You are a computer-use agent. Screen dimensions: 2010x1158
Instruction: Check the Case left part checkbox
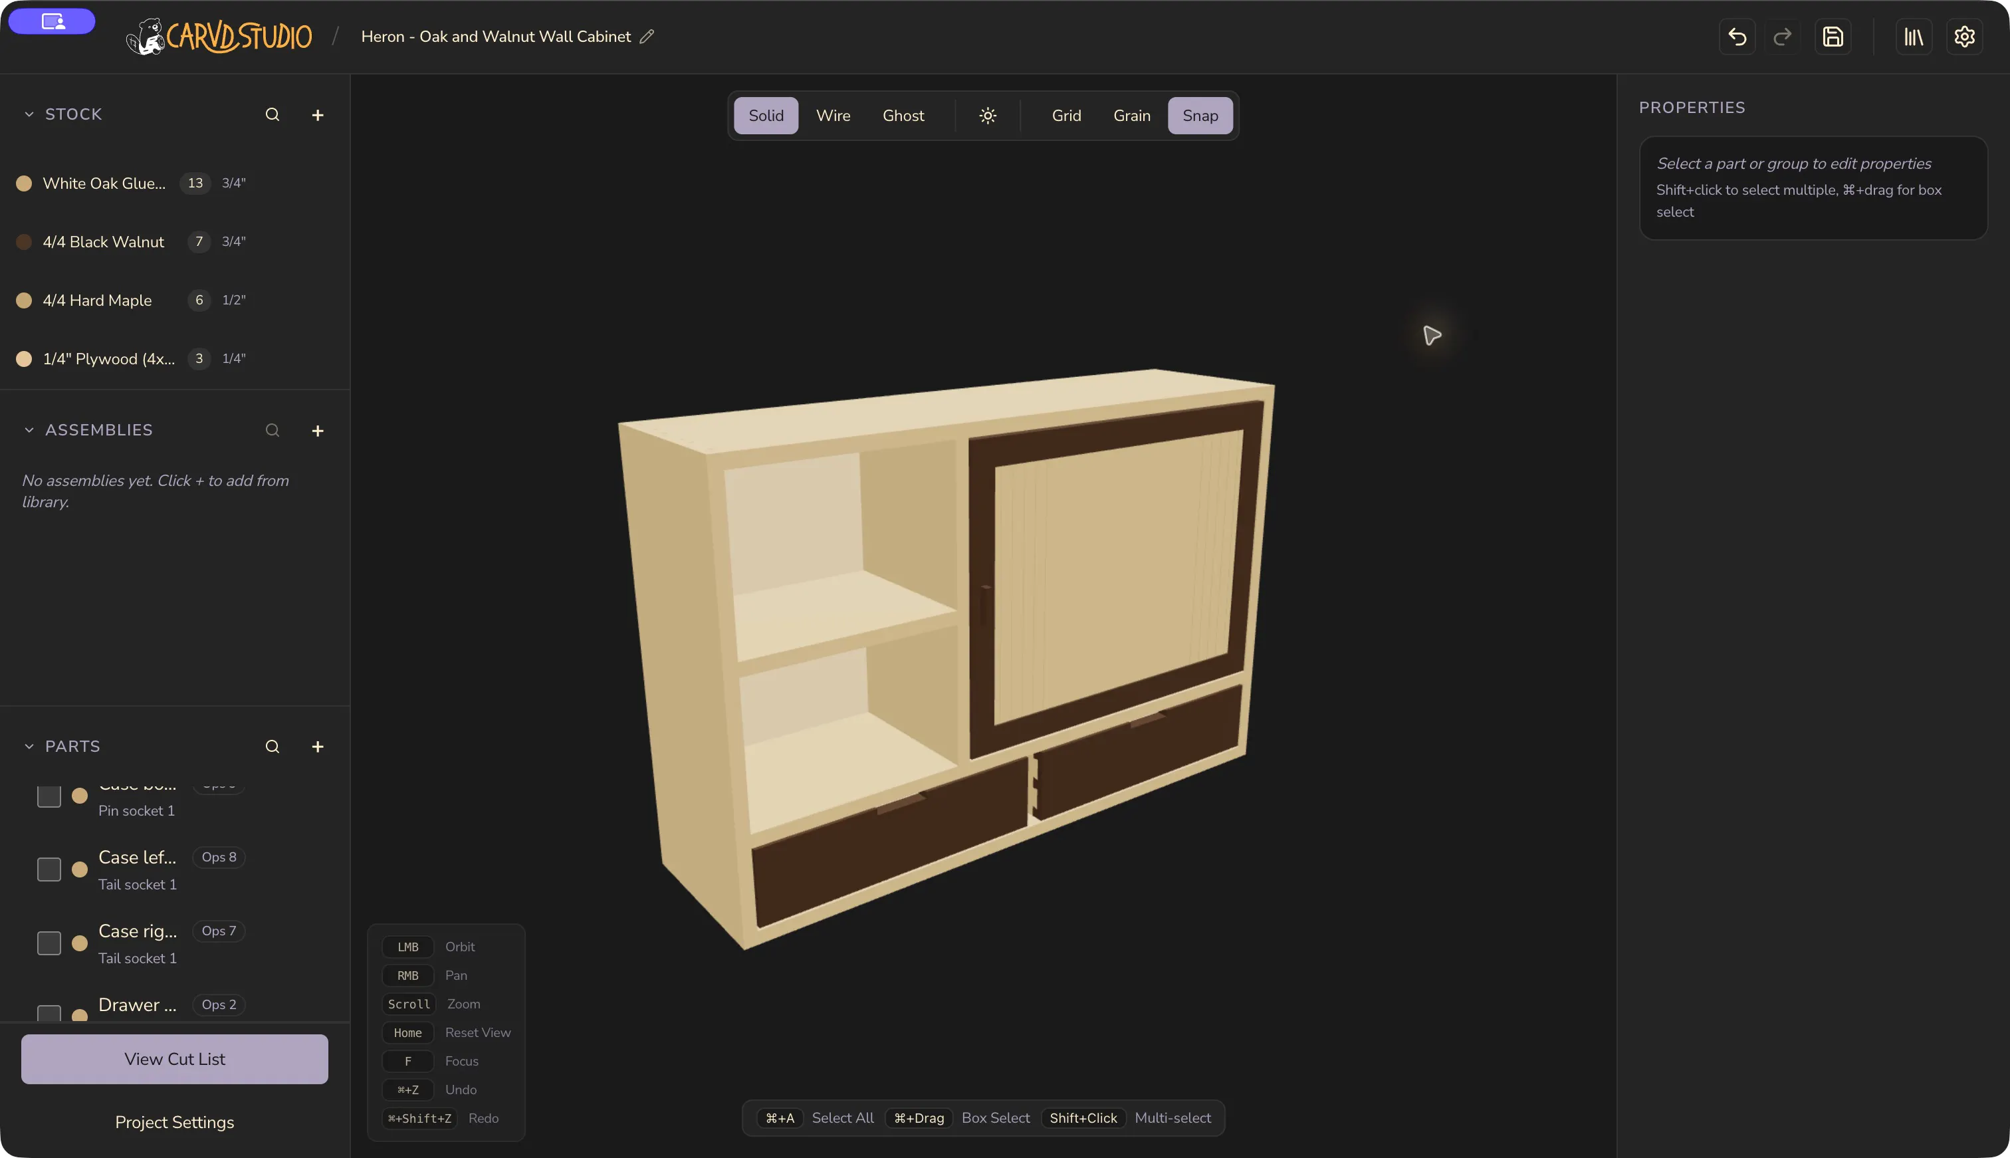pyautogui.click(x=49, y=869)
